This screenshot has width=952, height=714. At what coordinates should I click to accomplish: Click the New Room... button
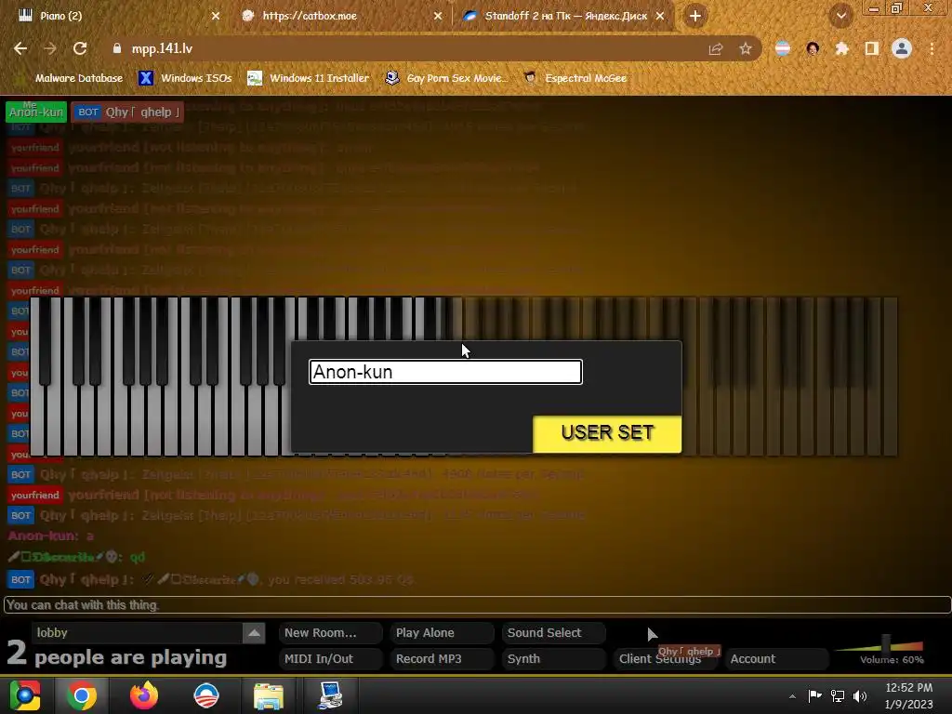point(330,632)
